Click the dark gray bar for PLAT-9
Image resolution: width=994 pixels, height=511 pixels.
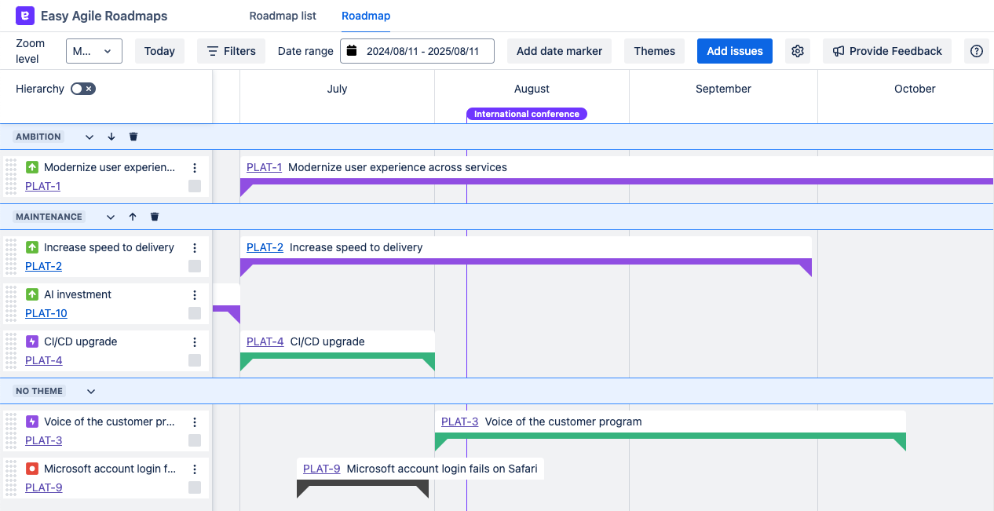click(x=363, y=484)
